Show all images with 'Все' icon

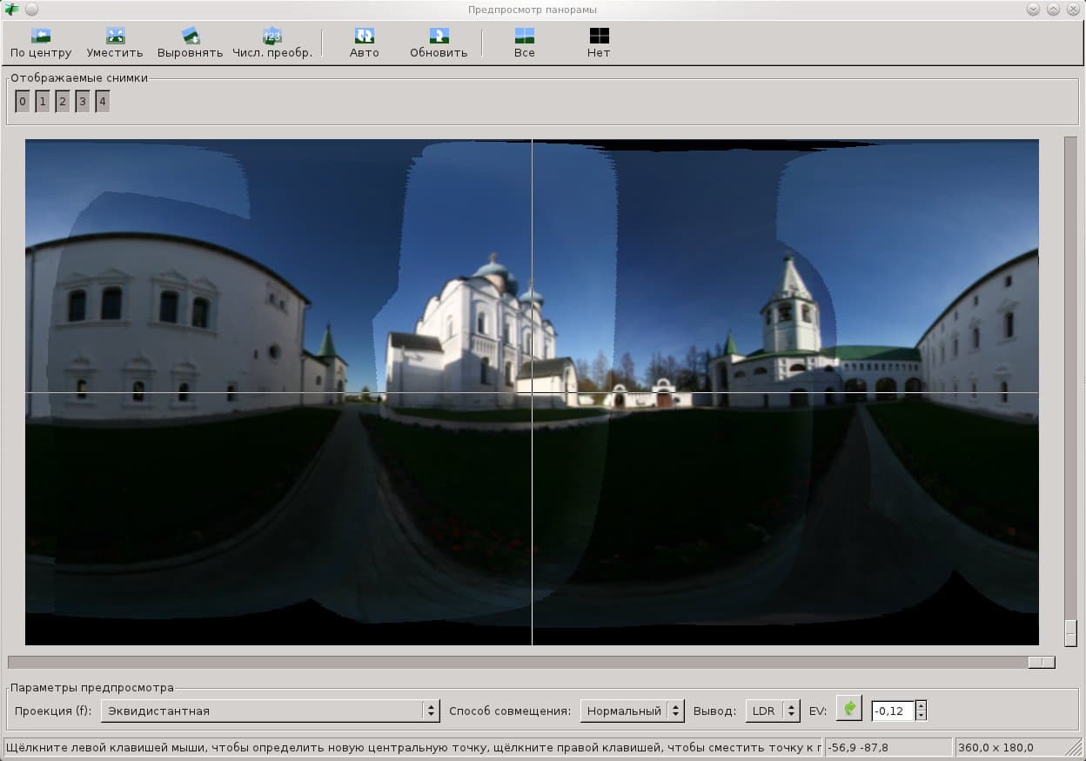[524, 37]
